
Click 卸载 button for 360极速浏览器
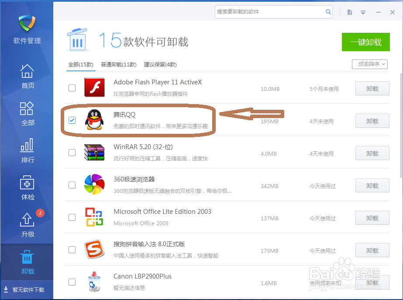click(x=372, y=186)
